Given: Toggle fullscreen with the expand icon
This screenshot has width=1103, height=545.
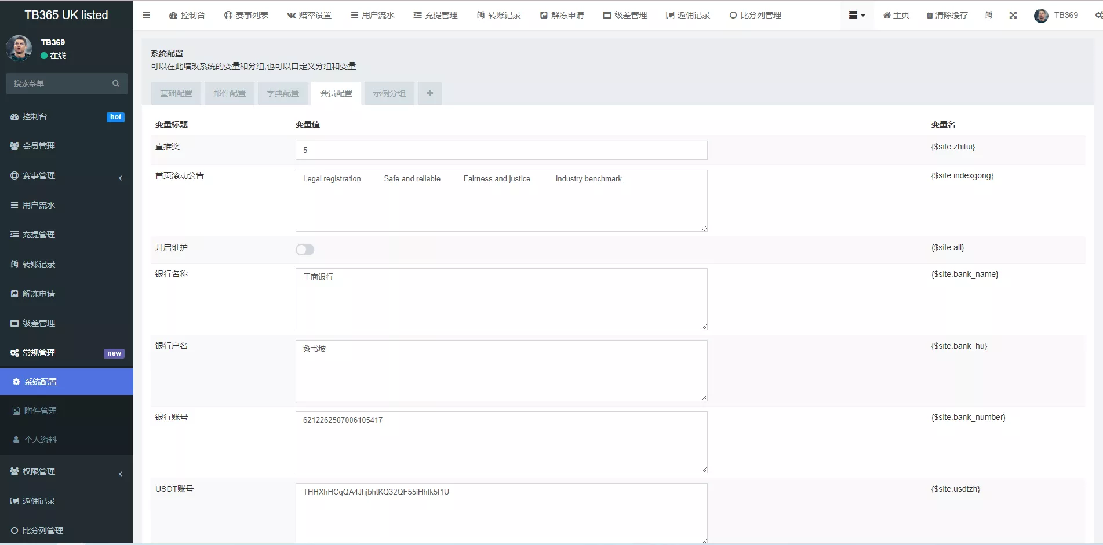Looking at the screenshot, I should click(1013, 15).
